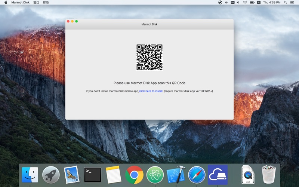Viewport: 299px width, 187px height.
Task: Click 'Please use Marmot Disk App scan this QR Code' text
Action: point(149,83)
